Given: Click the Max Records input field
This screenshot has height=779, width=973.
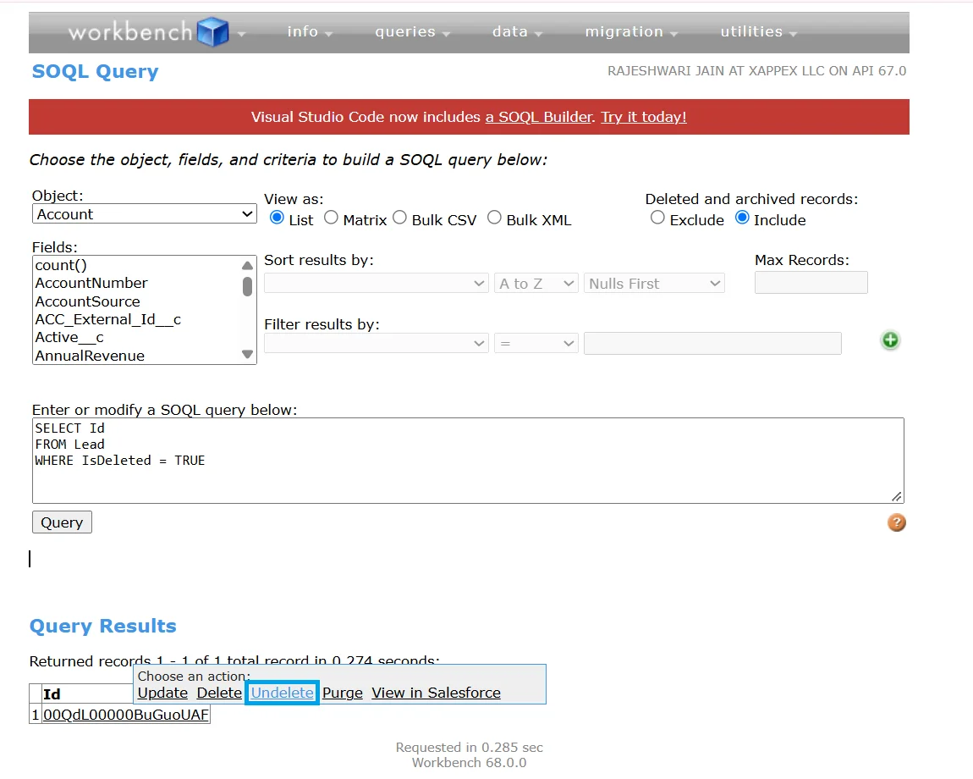Looking at the screenshot, I should [x=811, y=283].
